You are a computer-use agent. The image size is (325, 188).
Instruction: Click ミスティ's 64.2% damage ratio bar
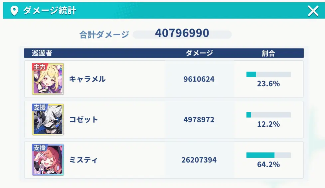point(268,155)
